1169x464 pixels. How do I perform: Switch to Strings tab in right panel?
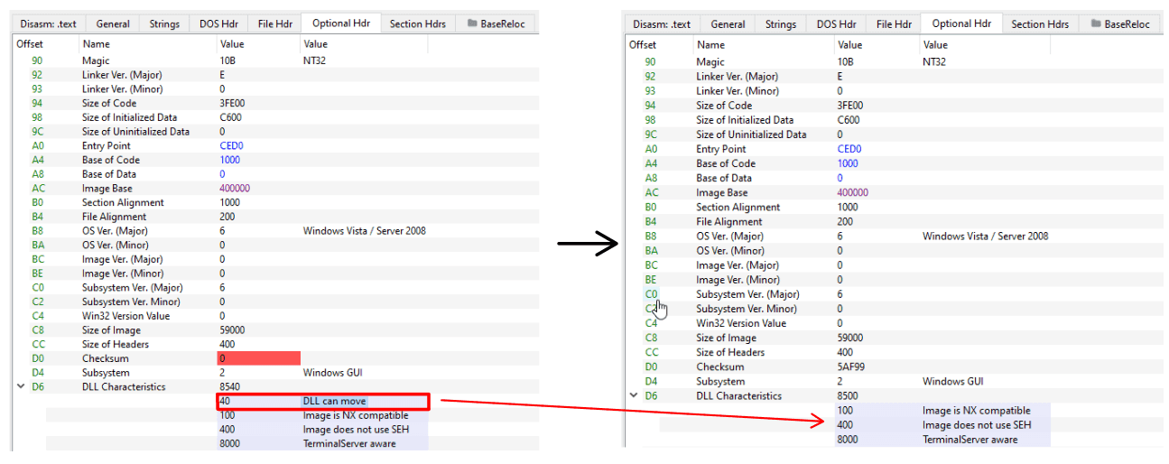pyautogui.click(x=780, y=24)
